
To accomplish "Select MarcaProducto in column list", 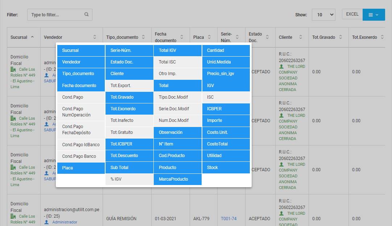I will [177, 179].
